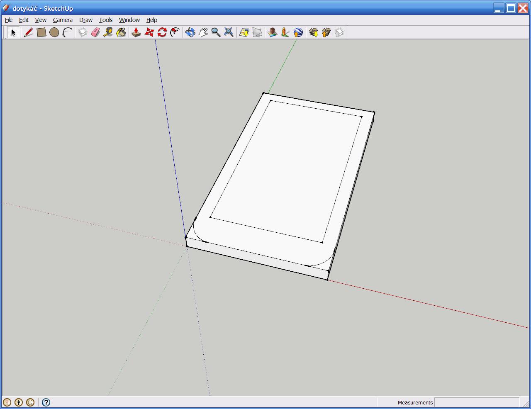Select the pink Eraser tool
This screenshot has width=531, height=409.
[95, 32]
